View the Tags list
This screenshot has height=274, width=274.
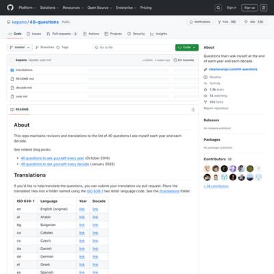coord(62,47)
